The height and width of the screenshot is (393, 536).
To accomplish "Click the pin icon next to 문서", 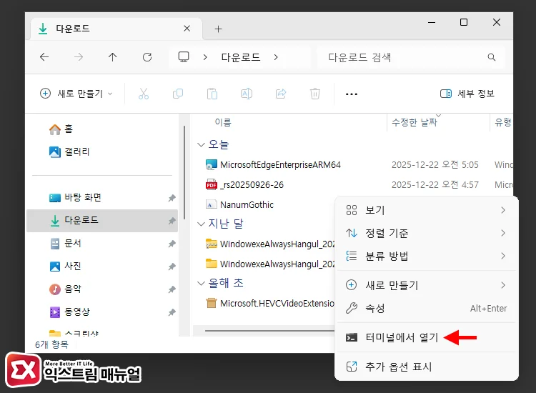I will [x=172, y=244].
